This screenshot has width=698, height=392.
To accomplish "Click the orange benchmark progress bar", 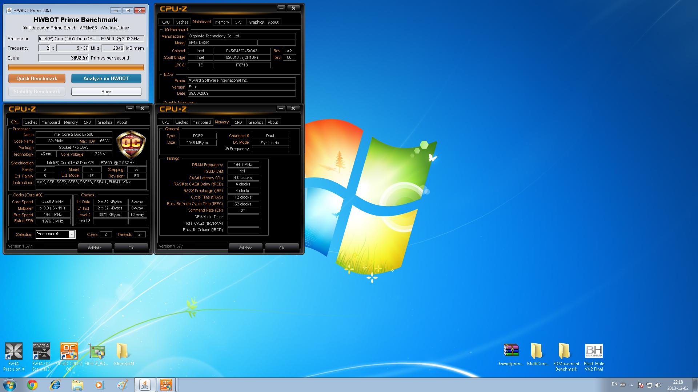I will 76,67.
